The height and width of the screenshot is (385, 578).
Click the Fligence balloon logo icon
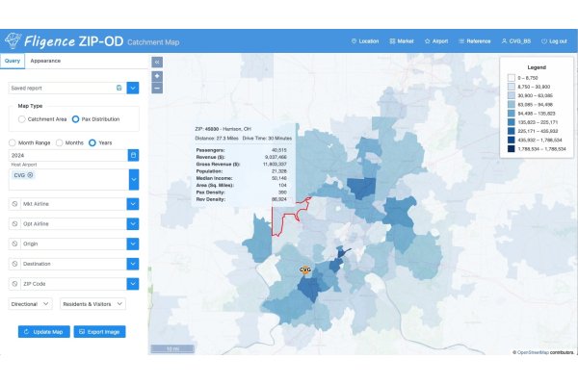coord(13,40)
